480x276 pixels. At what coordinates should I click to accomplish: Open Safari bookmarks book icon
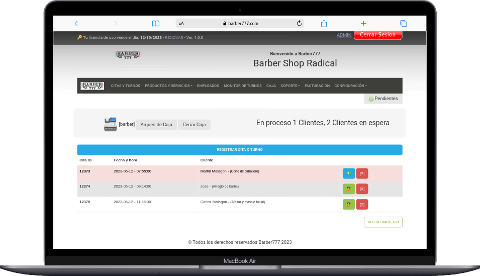[x=156, y=24]
